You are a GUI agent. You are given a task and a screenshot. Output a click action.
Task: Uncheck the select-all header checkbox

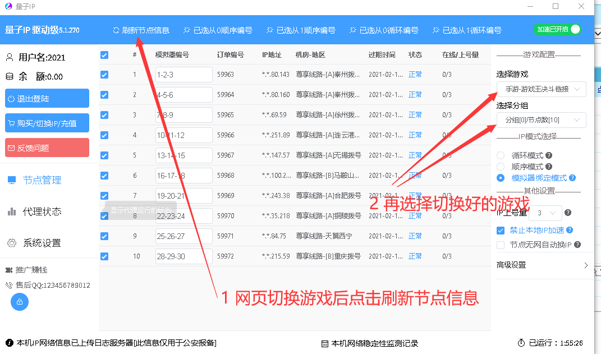[104, 55]
